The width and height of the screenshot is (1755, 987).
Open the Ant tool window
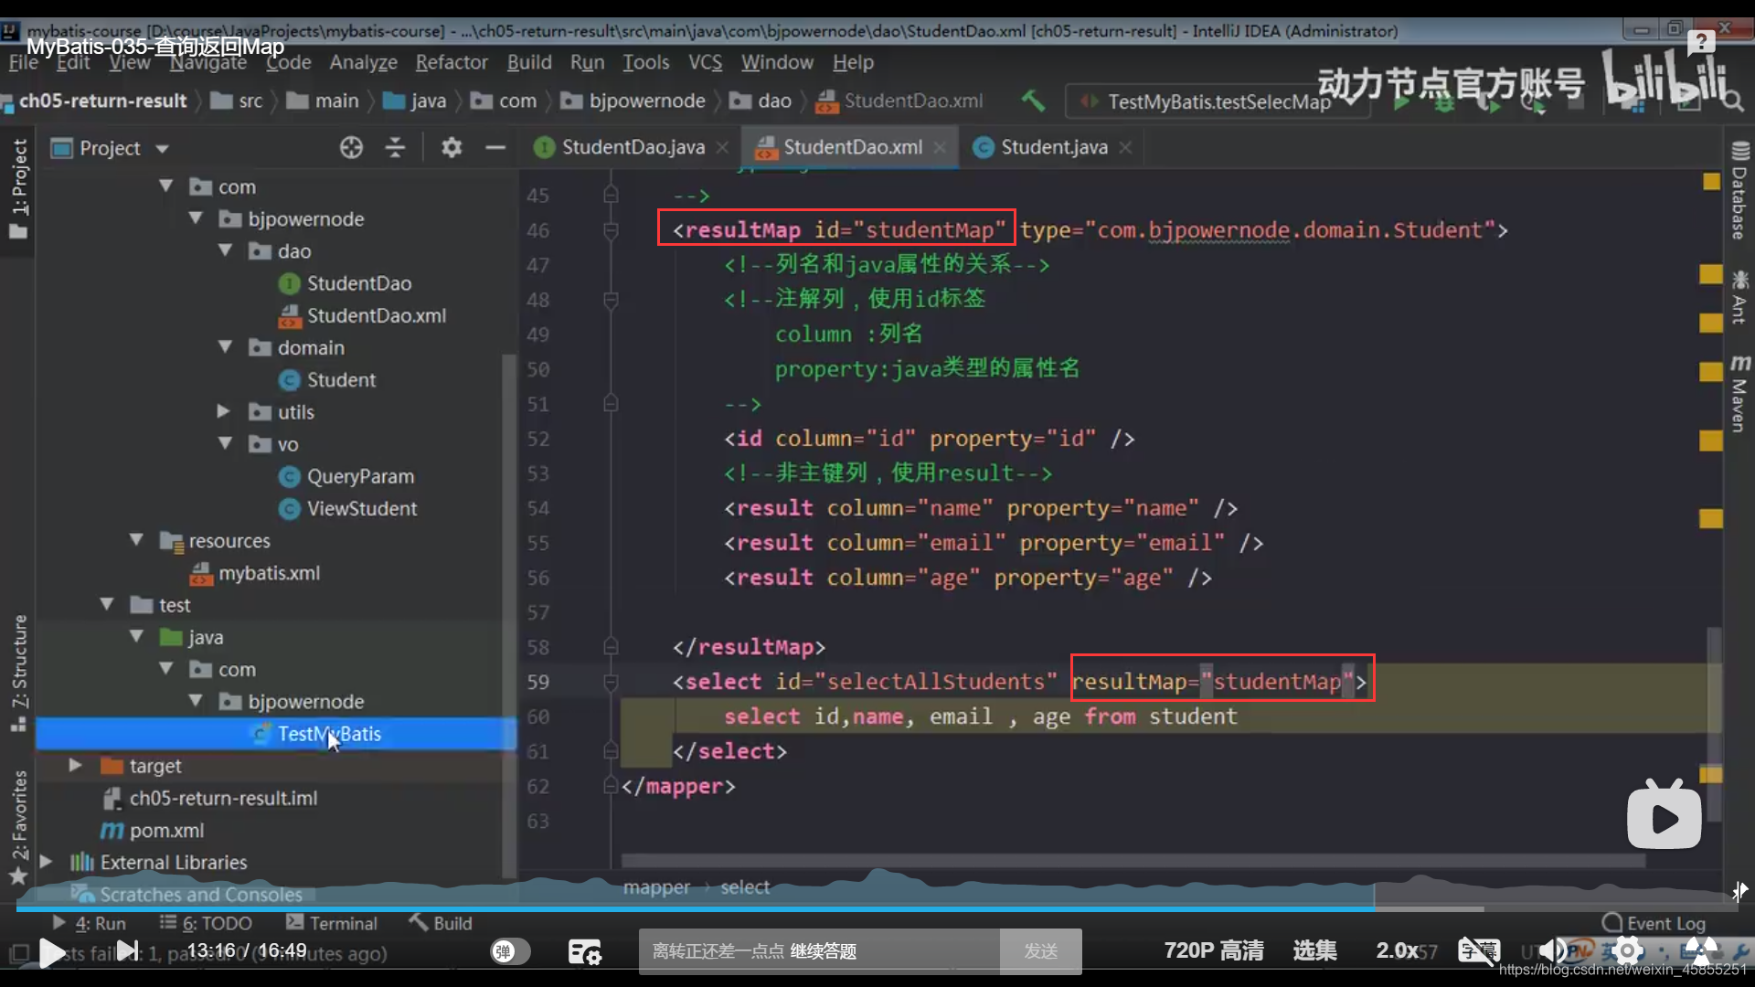point(1739,297)
